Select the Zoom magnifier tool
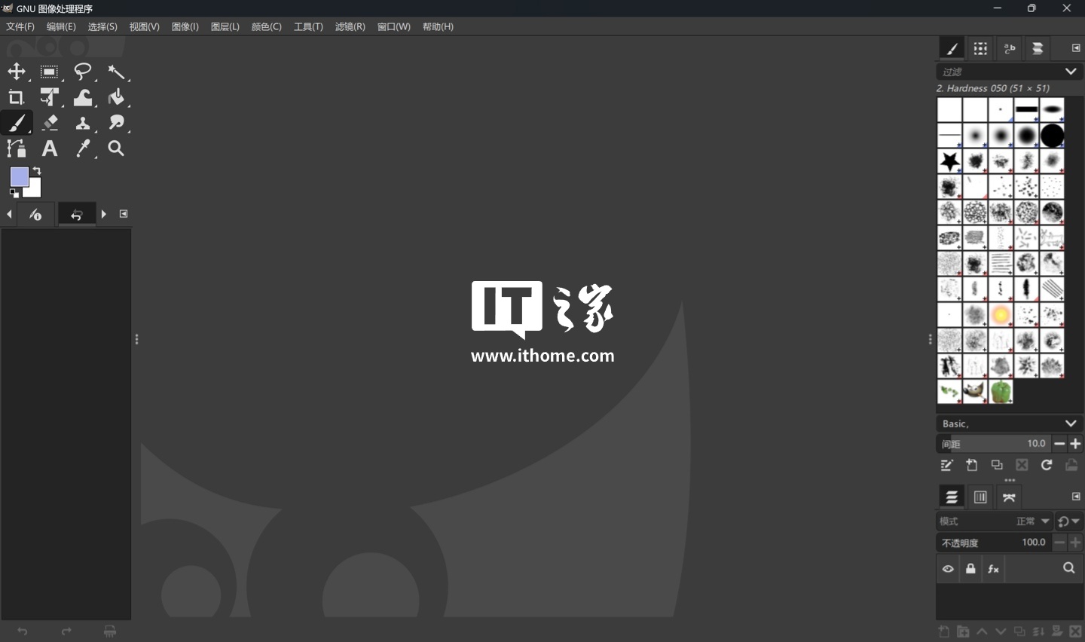Screen dimensions: 1085x642 click(116, 148)
